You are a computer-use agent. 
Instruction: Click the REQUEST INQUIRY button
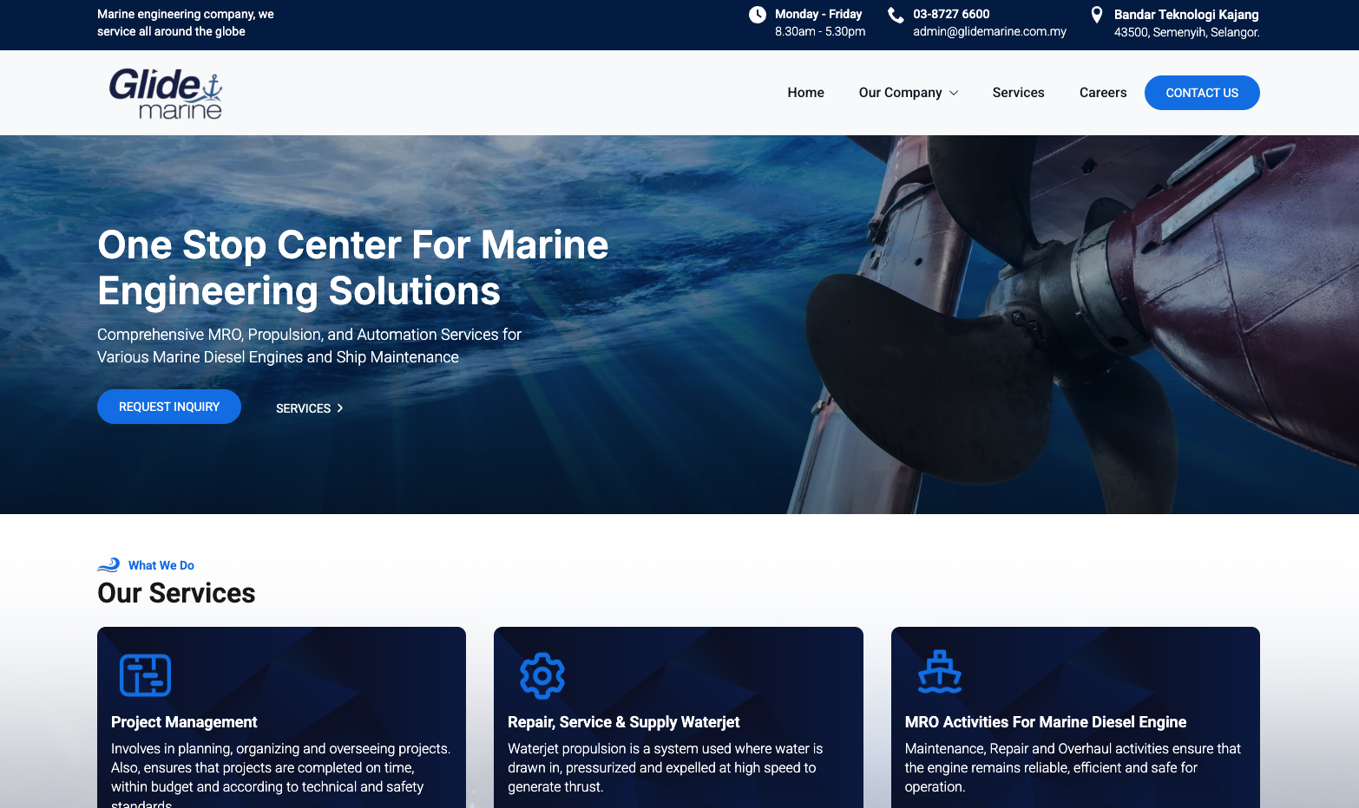coord(169,407)
